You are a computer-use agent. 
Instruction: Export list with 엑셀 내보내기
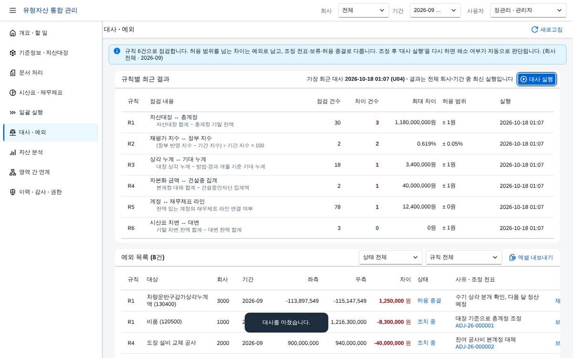click(x=531, y=257)
